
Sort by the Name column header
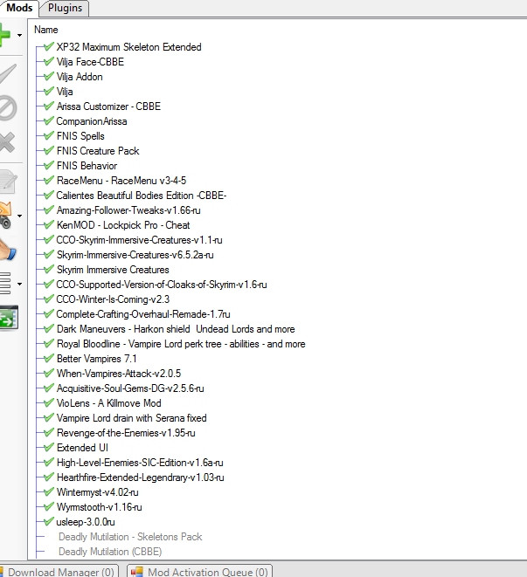(46, 30)
